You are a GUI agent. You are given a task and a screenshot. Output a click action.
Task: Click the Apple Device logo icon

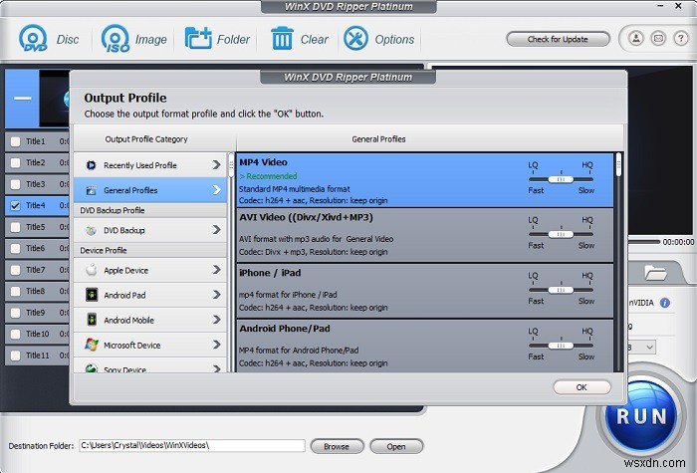click(x=92, y=270)
